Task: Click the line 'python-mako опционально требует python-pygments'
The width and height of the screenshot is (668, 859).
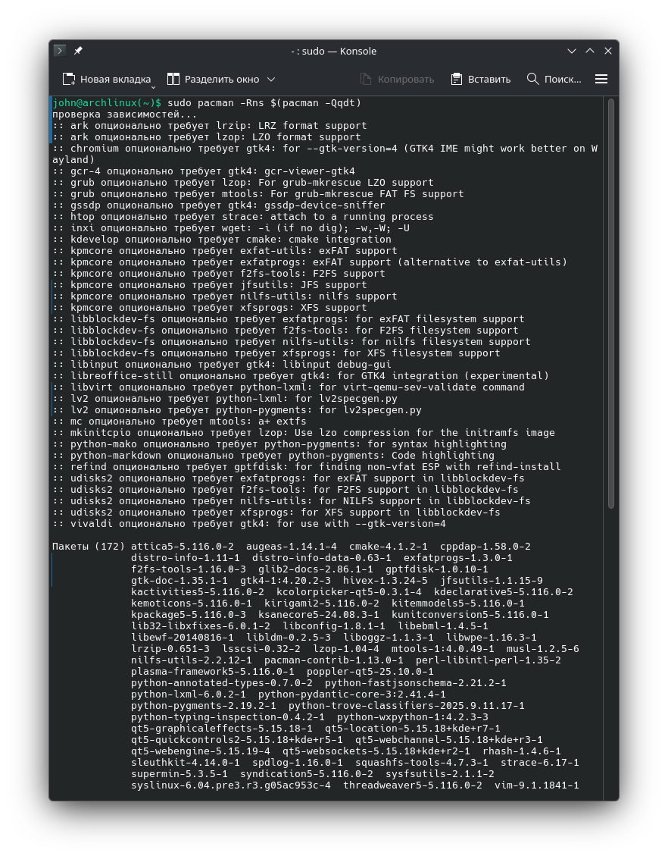Action: [279, 444]
